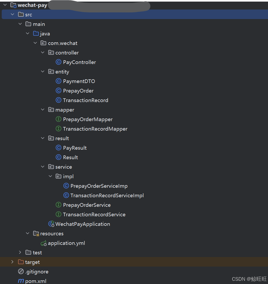Click the controller package icon
This screenshot has width=268, height=284.
(51, 53)
